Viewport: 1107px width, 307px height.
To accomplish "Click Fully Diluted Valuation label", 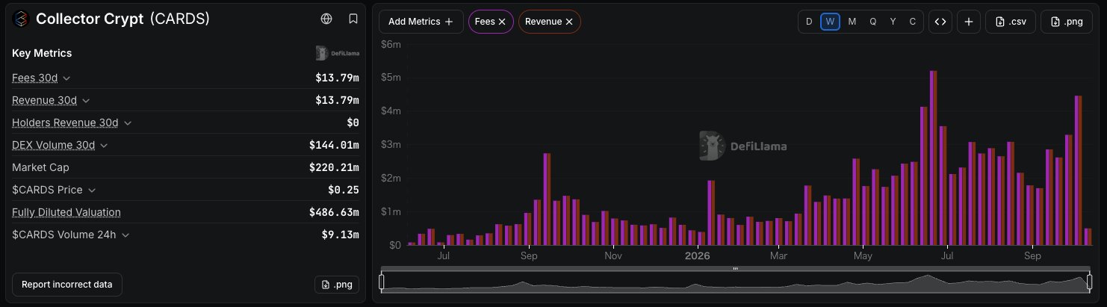I will [x=66, y=212].
